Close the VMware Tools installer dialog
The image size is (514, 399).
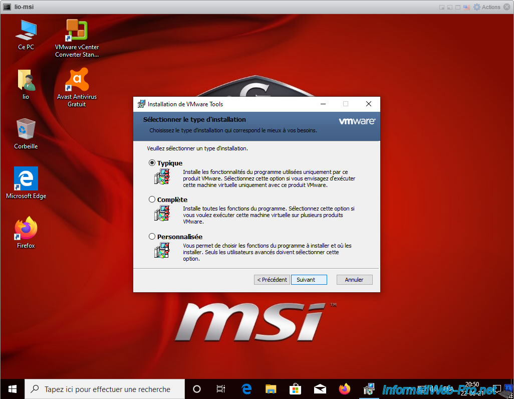click(x=368, y=104)
